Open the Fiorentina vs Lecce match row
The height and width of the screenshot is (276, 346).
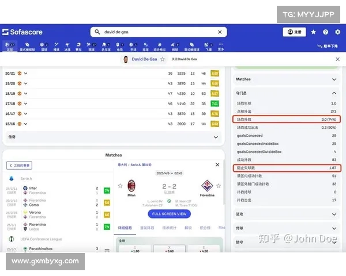click(58, 227)
